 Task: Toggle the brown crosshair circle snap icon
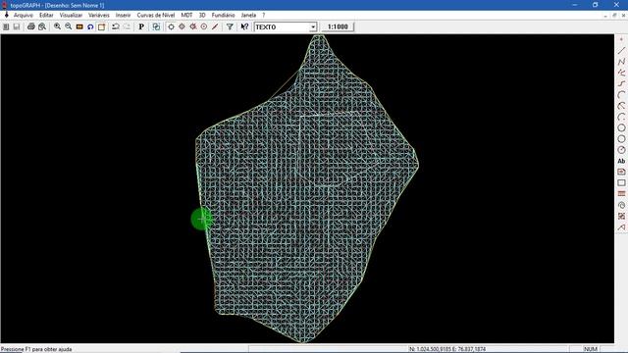pos(182,26)
